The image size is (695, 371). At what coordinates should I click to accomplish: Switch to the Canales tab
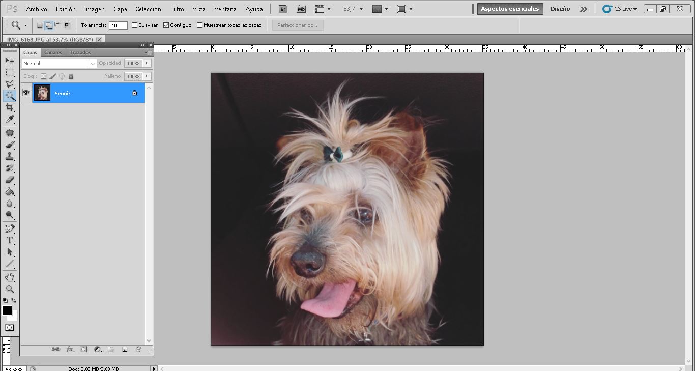pos(53,52)
